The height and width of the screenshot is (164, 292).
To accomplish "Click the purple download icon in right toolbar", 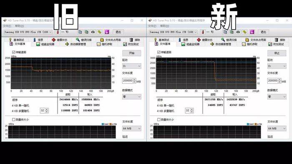I will 252,32.
